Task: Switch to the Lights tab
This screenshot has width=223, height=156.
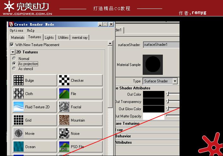Action: [x=49, y=38]
